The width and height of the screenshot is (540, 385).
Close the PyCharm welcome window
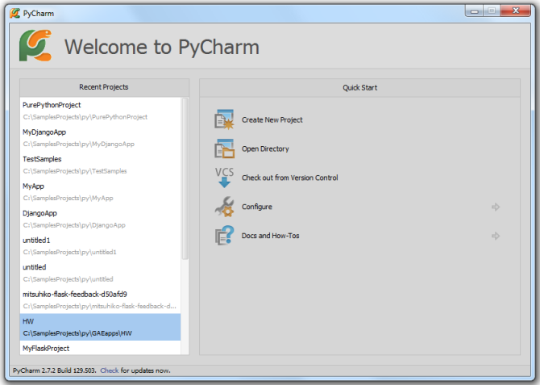516,10
